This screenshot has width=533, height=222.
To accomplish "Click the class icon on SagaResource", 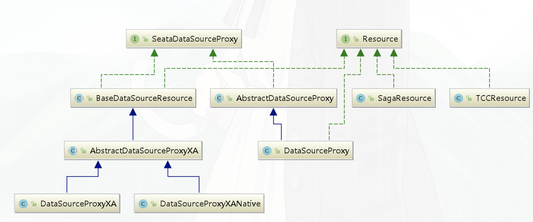I will pos(361,98).
